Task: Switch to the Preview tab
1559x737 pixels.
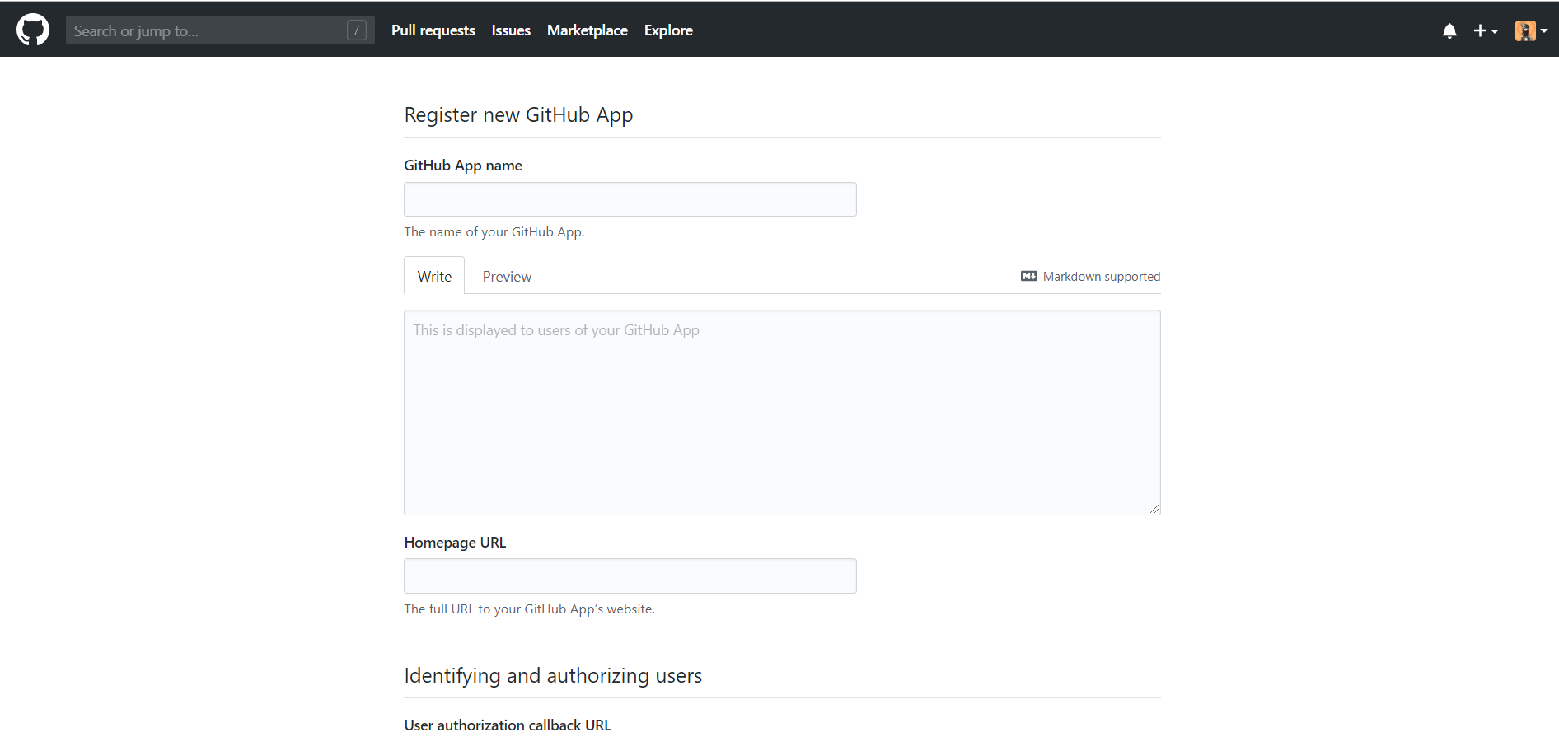Action: click(507, 276)
